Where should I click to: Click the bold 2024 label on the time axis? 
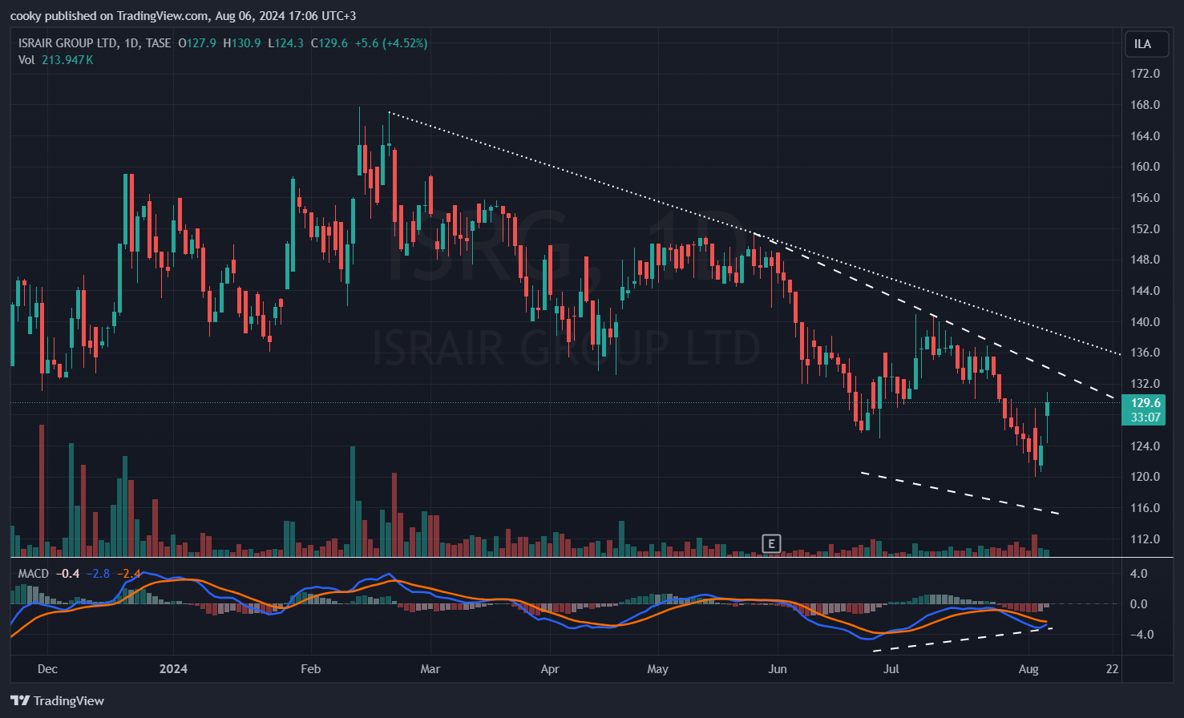(x=173, y=669)
